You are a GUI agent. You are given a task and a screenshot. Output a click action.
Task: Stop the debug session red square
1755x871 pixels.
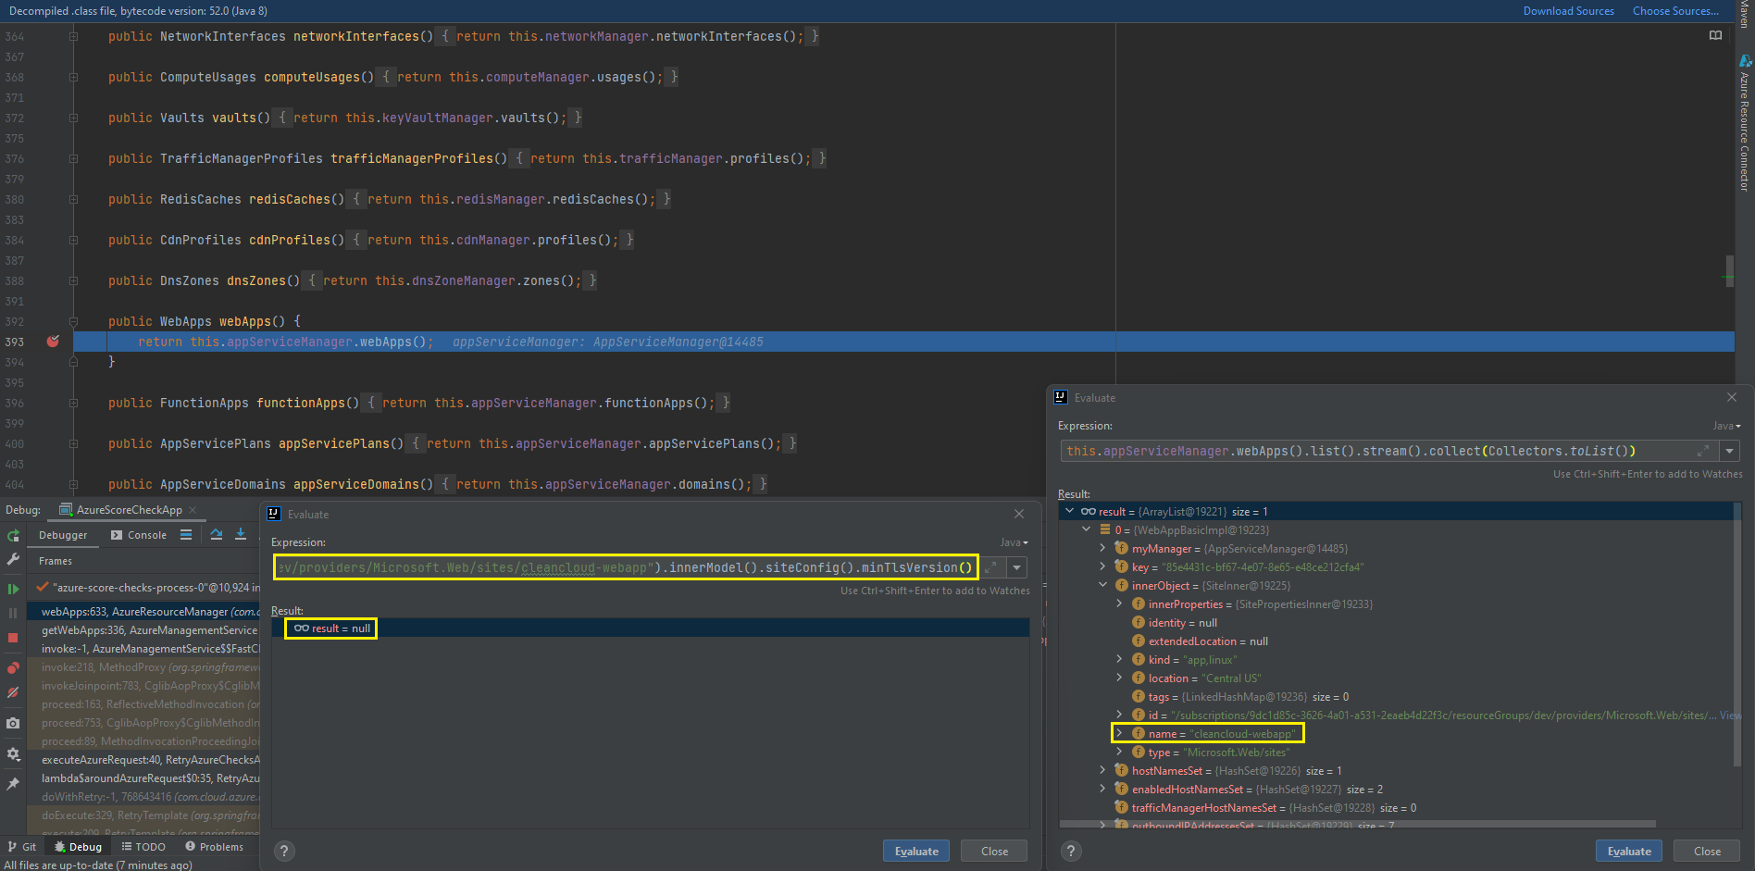[x=13, y=638]
